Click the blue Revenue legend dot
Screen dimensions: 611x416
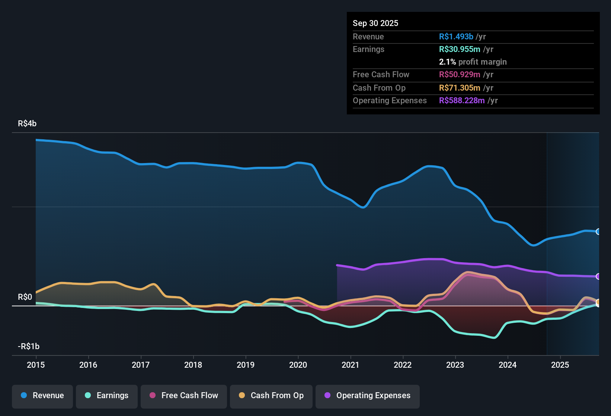pyautogui.click(x=23, y=396)
